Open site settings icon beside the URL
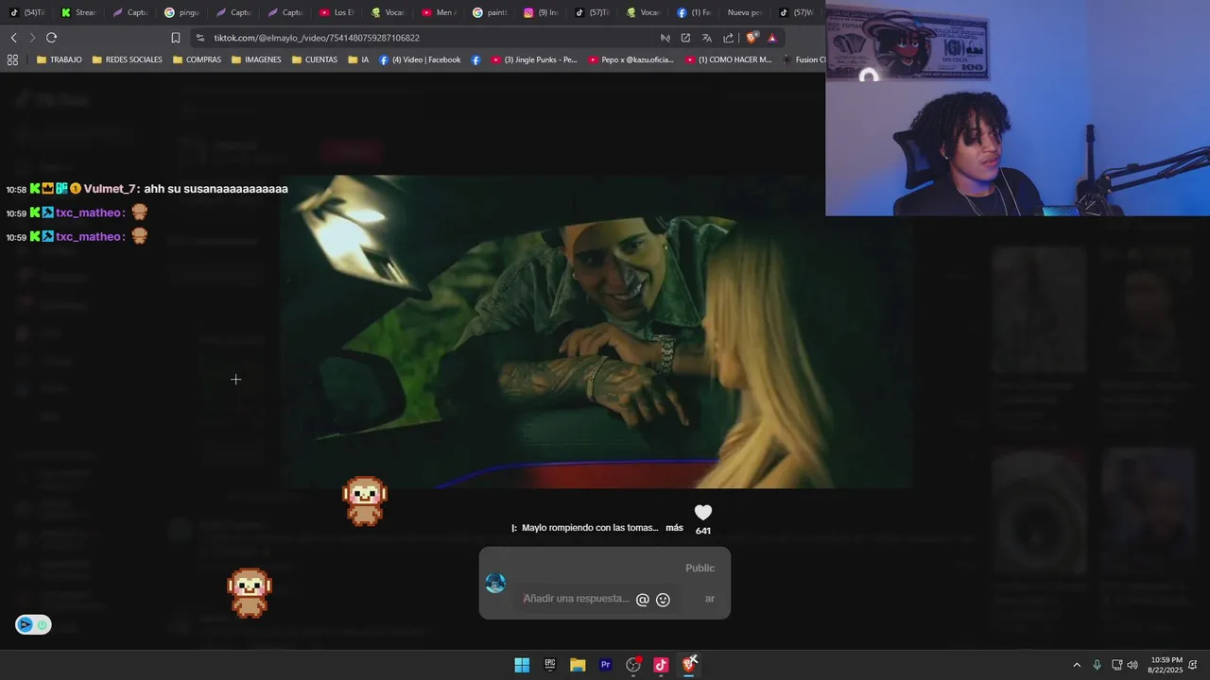 pyautogui.click(x=199, y=38)
